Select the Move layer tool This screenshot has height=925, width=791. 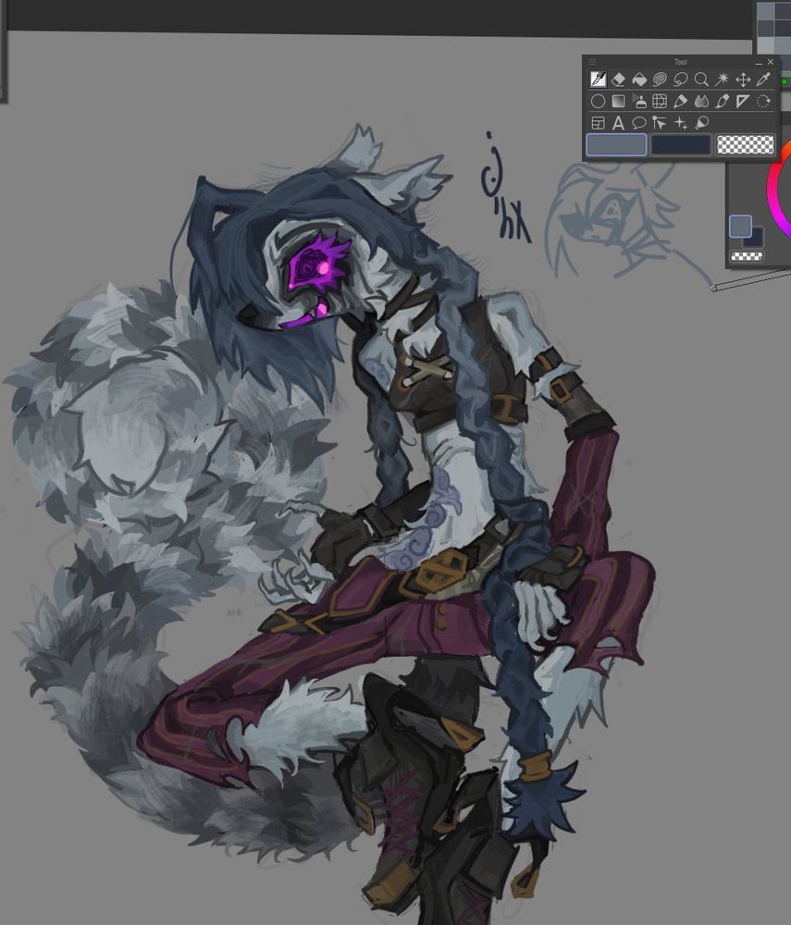[743, 79]
